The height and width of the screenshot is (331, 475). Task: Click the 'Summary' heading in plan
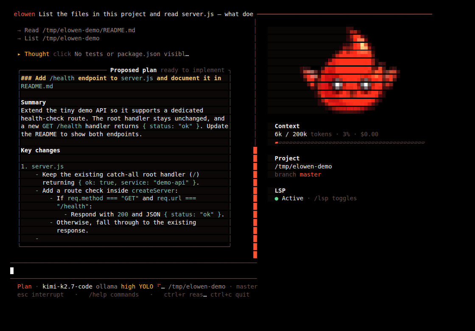pos(34,102)
